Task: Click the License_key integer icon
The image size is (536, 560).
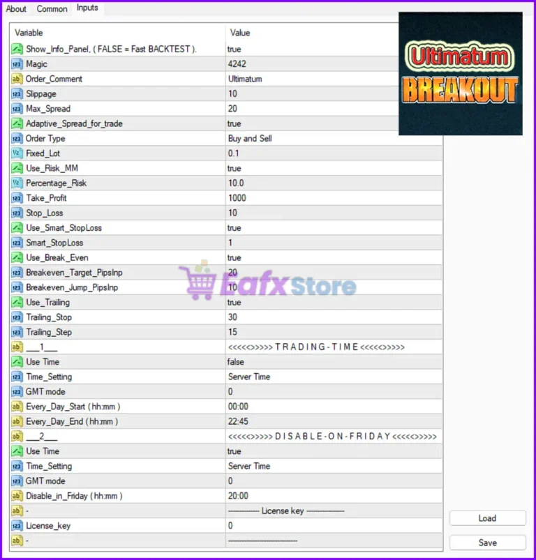Action: click(17, 526)
